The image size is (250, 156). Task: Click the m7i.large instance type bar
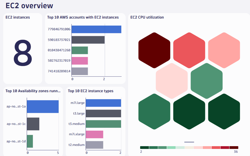[x=103, y=103]
